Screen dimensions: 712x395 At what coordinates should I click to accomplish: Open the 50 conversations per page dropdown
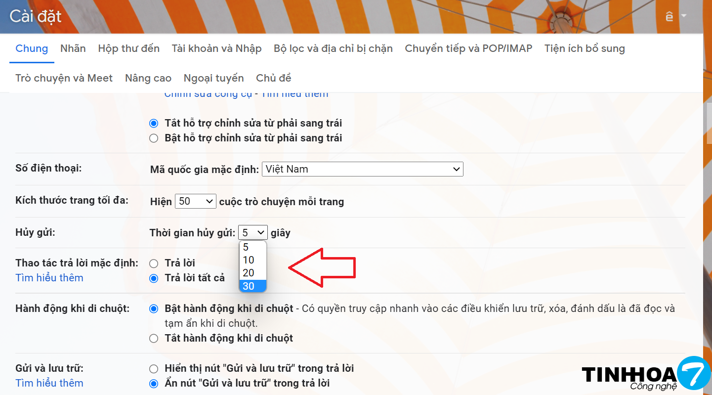[195, 201]
